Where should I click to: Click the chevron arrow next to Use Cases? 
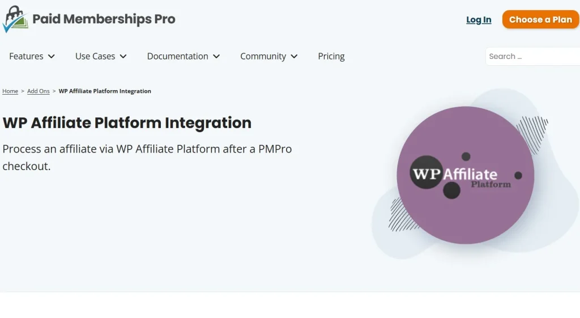click(x=123, y=56)
